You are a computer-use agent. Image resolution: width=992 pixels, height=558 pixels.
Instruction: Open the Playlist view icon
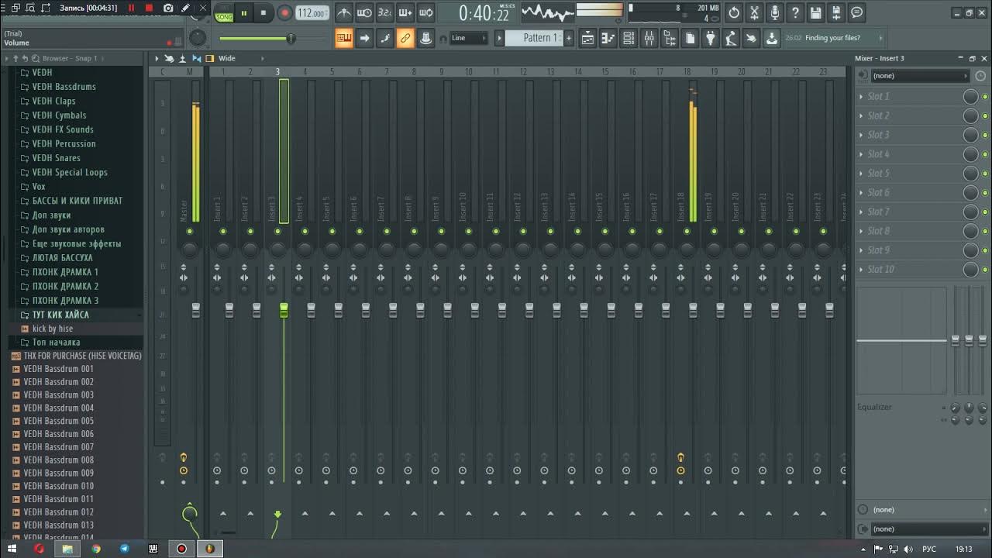[588, 38]
